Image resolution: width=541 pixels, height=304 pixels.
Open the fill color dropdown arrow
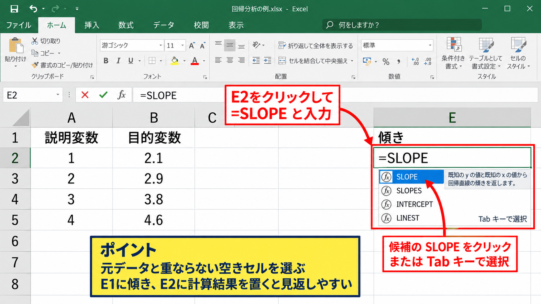[184, 61]
